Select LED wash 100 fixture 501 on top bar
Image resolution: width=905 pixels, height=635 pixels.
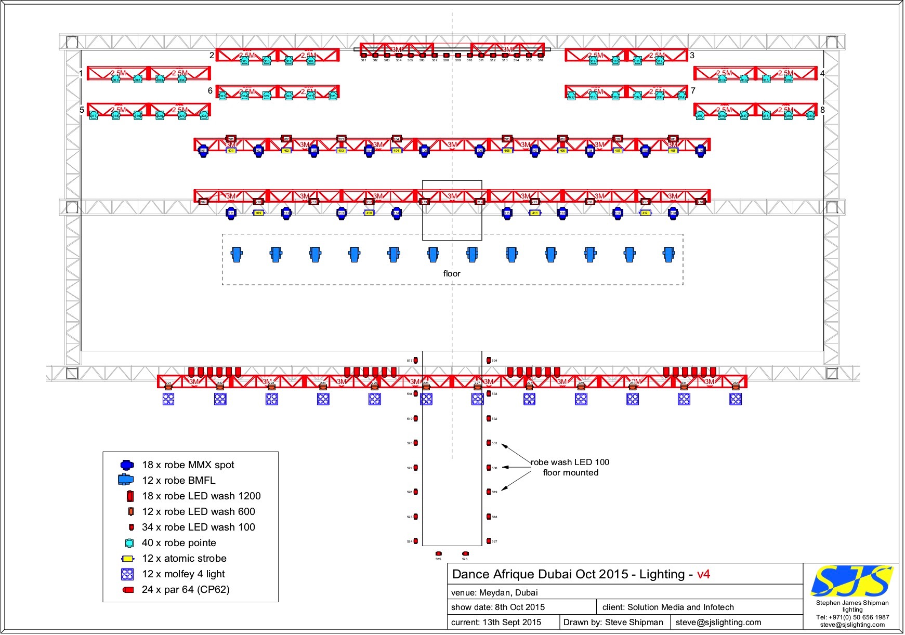[364, 55]
